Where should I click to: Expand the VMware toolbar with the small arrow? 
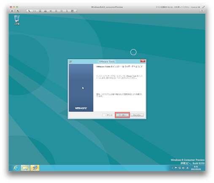(76, 11)
